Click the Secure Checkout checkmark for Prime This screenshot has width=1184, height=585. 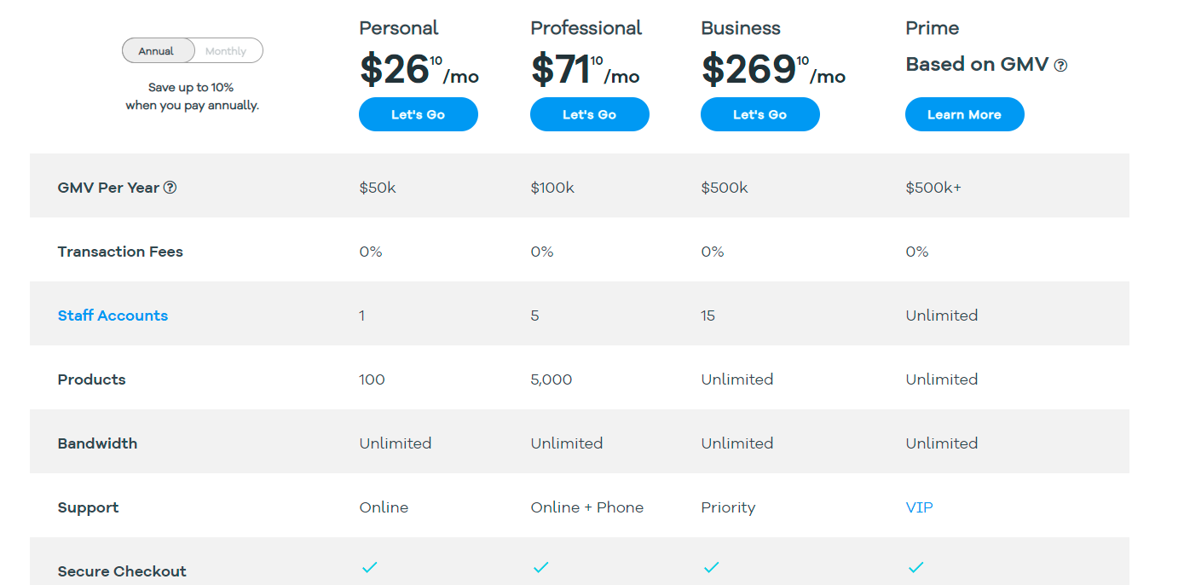(915, 567)
